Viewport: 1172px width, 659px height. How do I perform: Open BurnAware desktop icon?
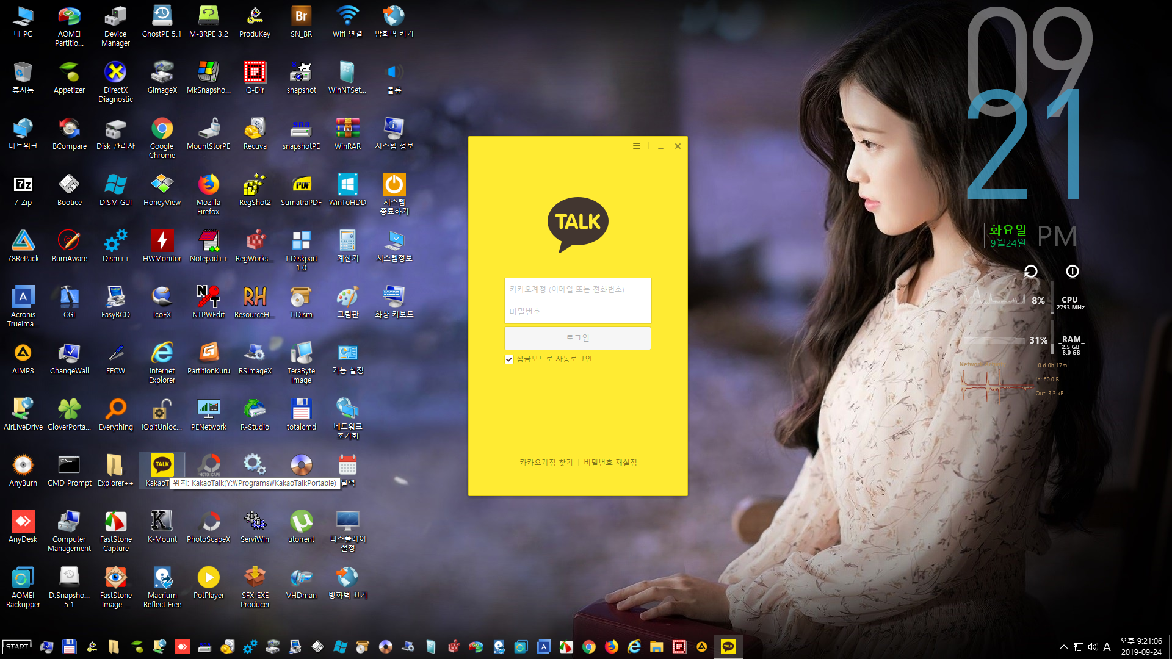[69, 246]
